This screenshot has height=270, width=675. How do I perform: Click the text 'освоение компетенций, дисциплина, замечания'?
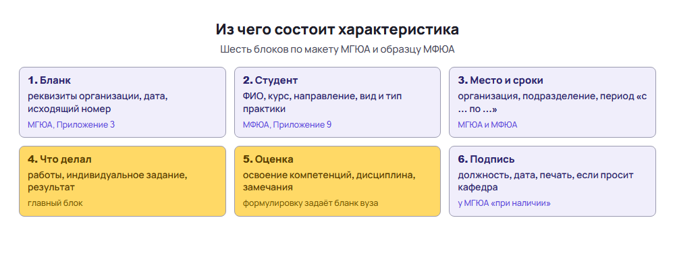point(329,182)
